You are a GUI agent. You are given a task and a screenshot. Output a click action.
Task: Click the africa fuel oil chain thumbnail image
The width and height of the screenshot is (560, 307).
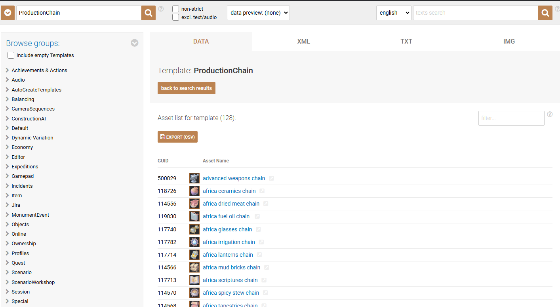click(x=194, y=216)
